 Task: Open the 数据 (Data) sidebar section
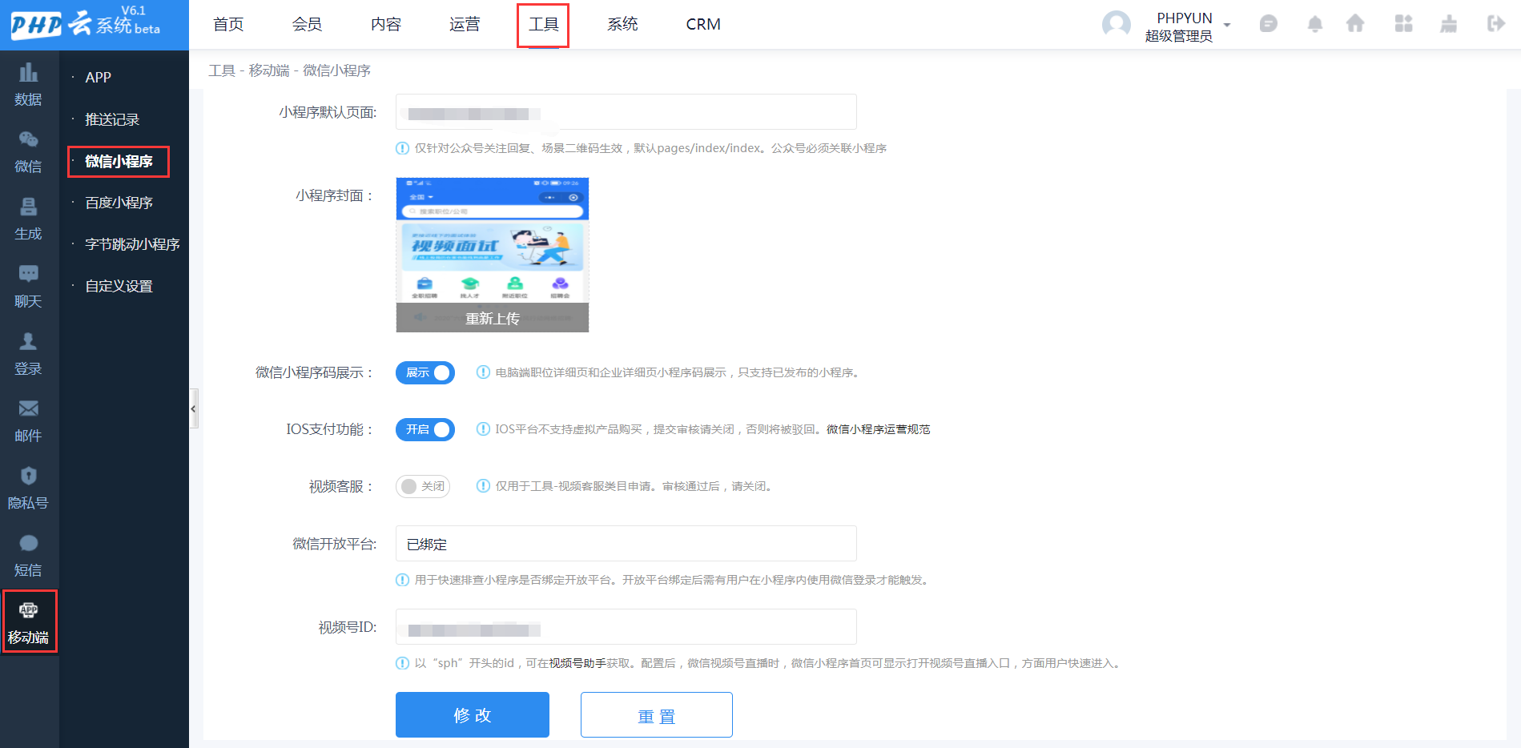tap(29, 85)
